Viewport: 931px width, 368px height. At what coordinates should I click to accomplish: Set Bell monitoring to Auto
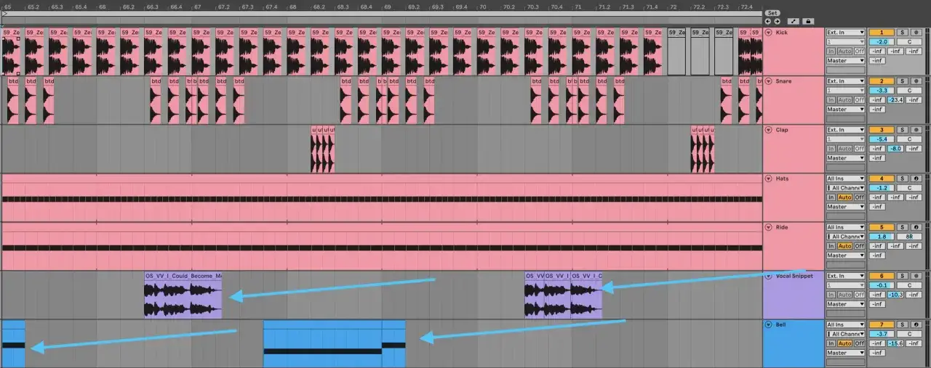pos(844,343)
